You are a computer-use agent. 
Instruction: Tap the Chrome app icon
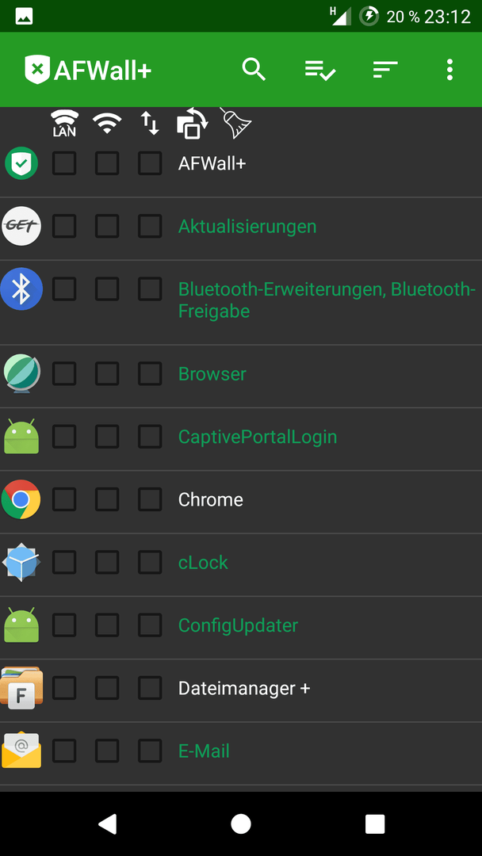[21, 499]
